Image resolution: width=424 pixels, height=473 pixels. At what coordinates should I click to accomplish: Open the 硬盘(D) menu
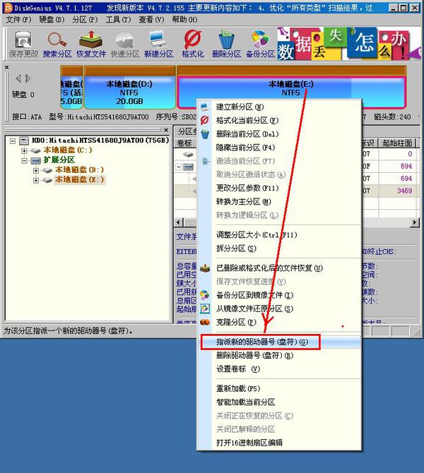point(52,20)
